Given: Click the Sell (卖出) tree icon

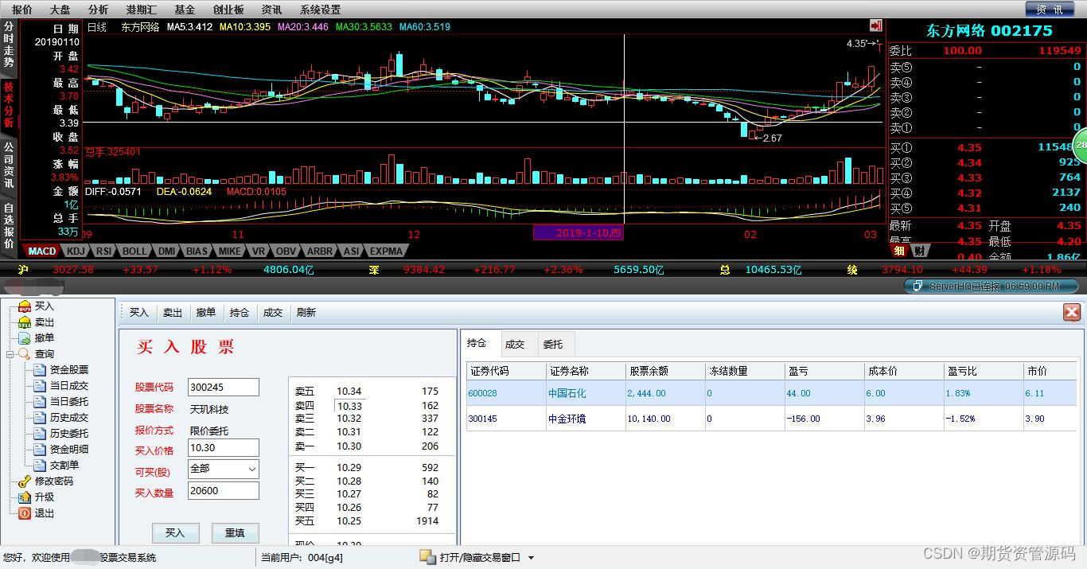Looking at the screenshot, I should point(25,322).
